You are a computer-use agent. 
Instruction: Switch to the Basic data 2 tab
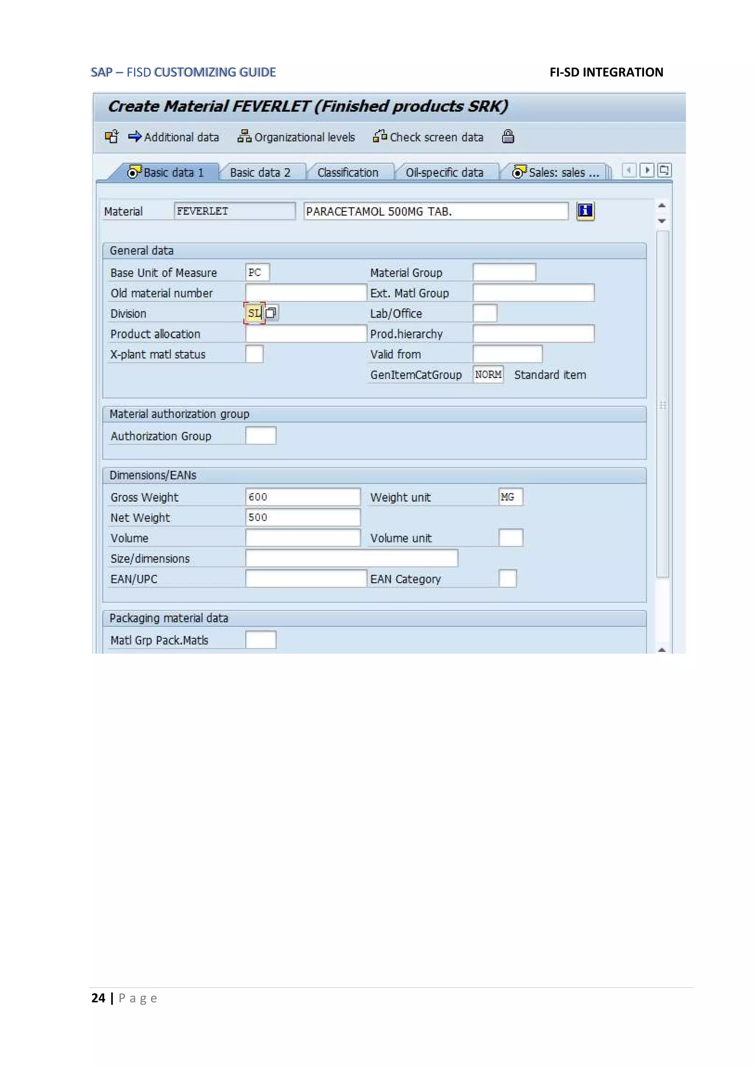[x=260, y=173]
